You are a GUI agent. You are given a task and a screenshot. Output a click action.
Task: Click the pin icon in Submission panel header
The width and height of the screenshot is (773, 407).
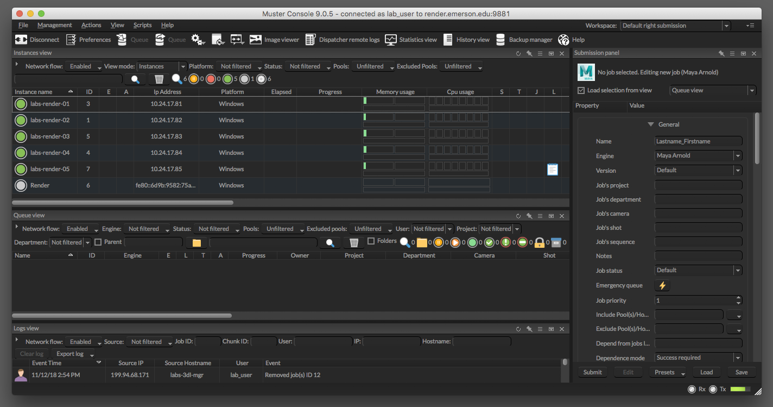click(721, 53)
